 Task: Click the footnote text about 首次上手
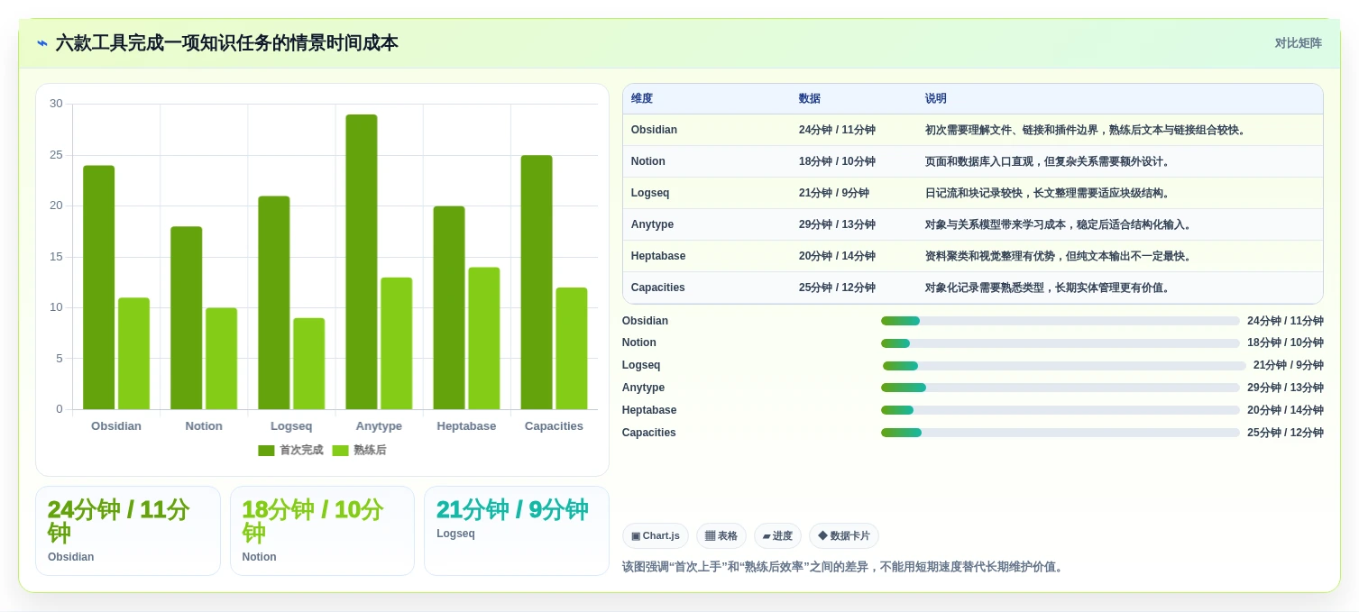click(x=844, y=567)
